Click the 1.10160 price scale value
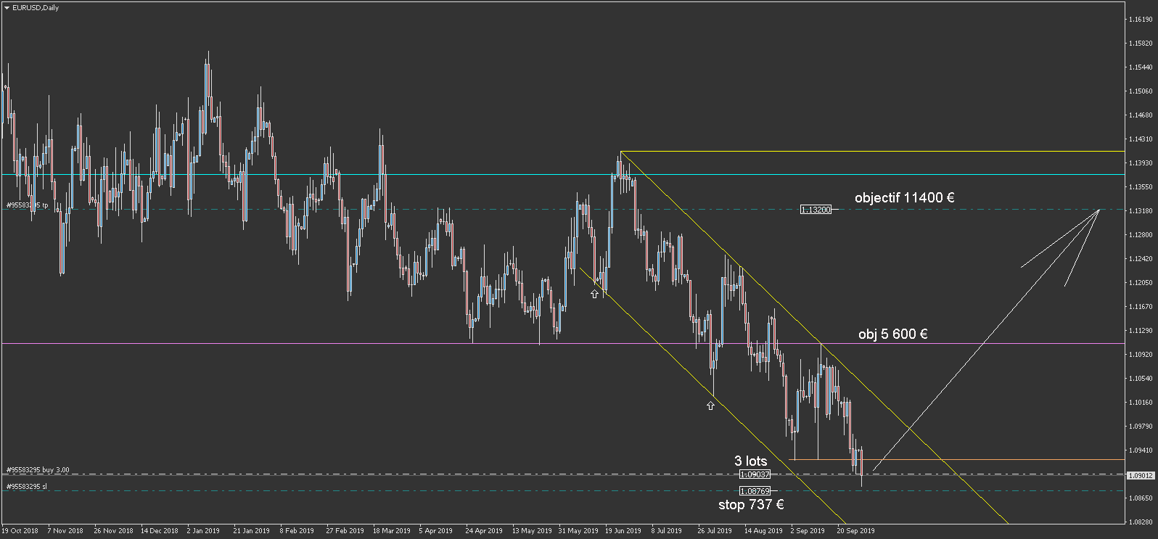The image size is (1158, 539). coord(1141,403)
